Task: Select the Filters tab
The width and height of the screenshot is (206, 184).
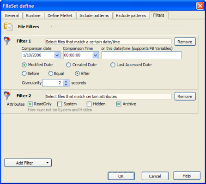Action: tap(159, 15)
